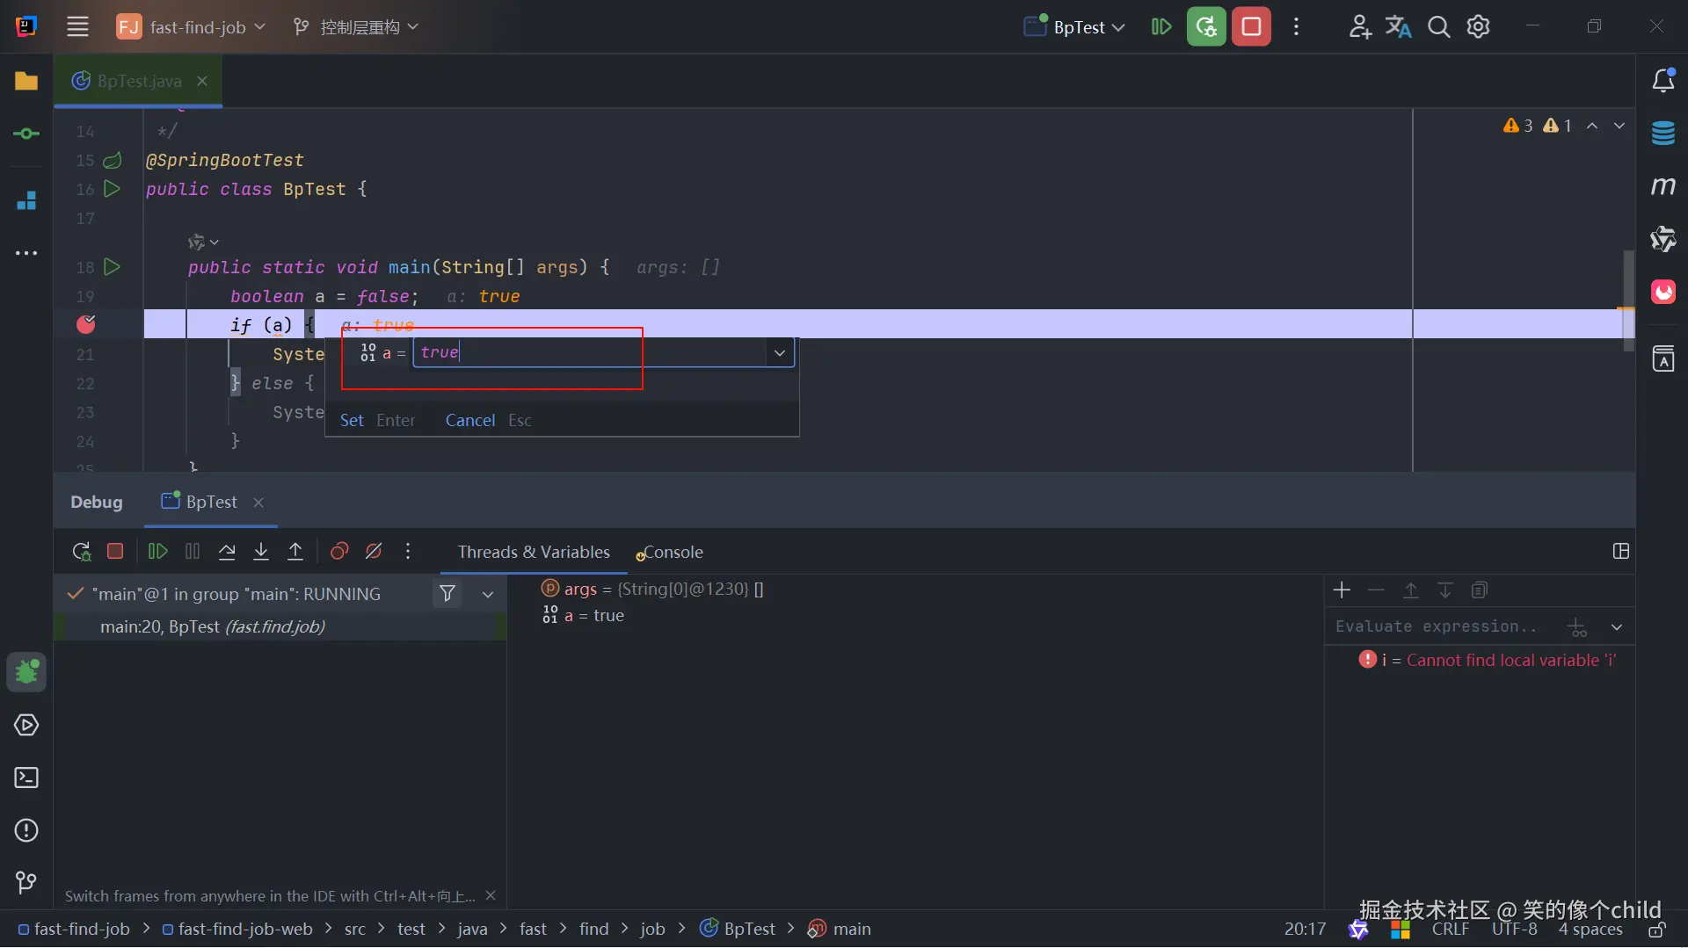Open the Database tool window

click(x=1663, y=134)
